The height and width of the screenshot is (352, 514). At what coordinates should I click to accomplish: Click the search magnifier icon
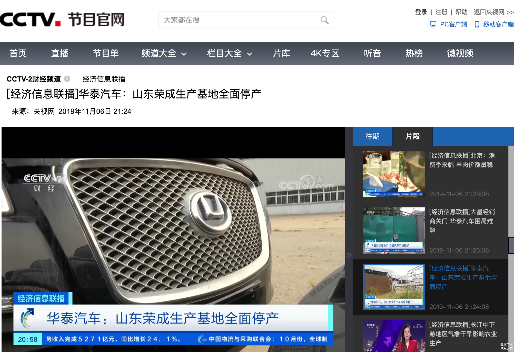[324, 20]
